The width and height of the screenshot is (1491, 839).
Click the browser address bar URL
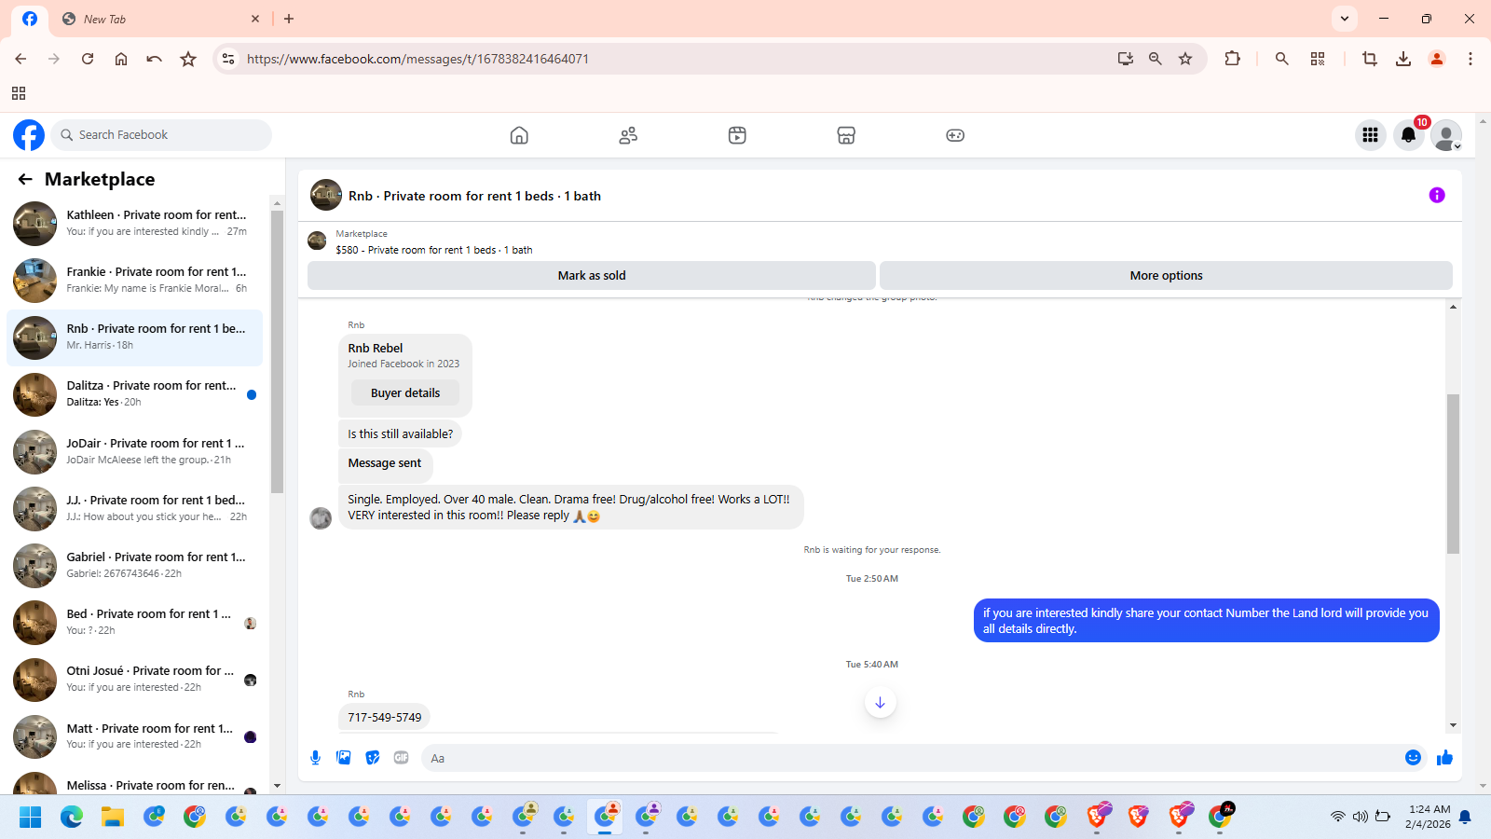(417, 59)
